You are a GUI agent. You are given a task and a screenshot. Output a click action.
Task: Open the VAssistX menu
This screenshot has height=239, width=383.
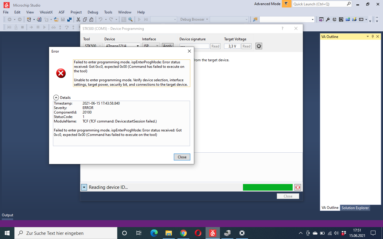(x=46, y=12)
